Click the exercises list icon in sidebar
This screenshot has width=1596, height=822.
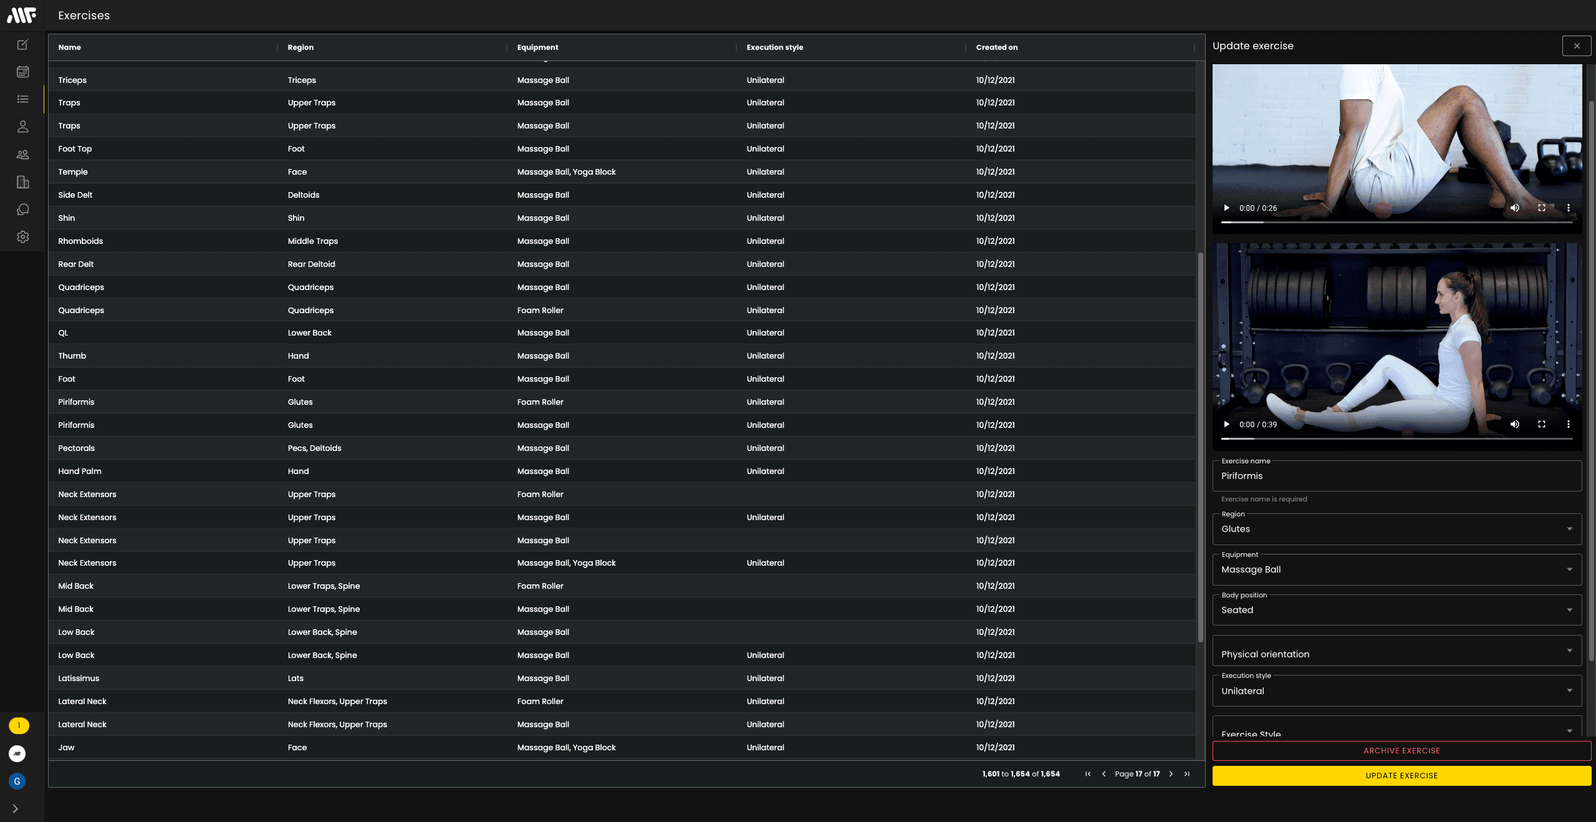23,99
